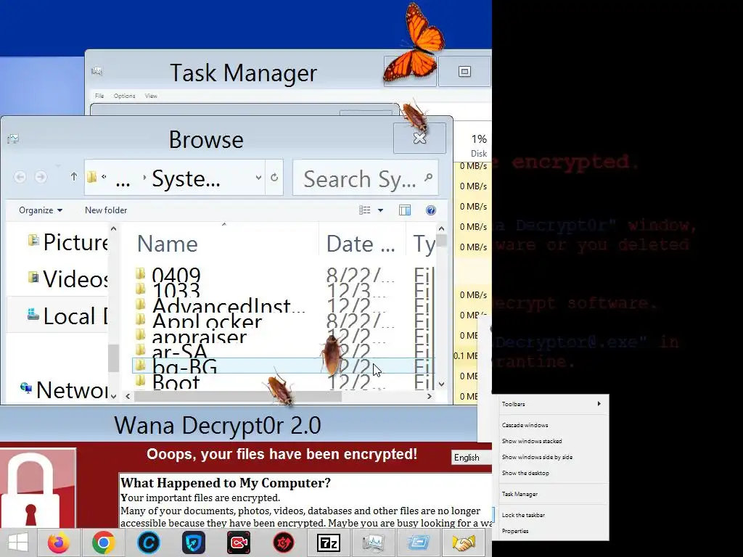Screen dimensions: 743x557
Task: Open the blue shield taskbar app
Action: point(193,542)
